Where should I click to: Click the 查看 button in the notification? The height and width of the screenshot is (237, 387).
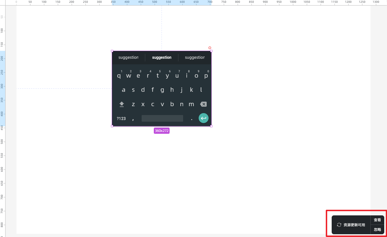[x=377, y=220]
